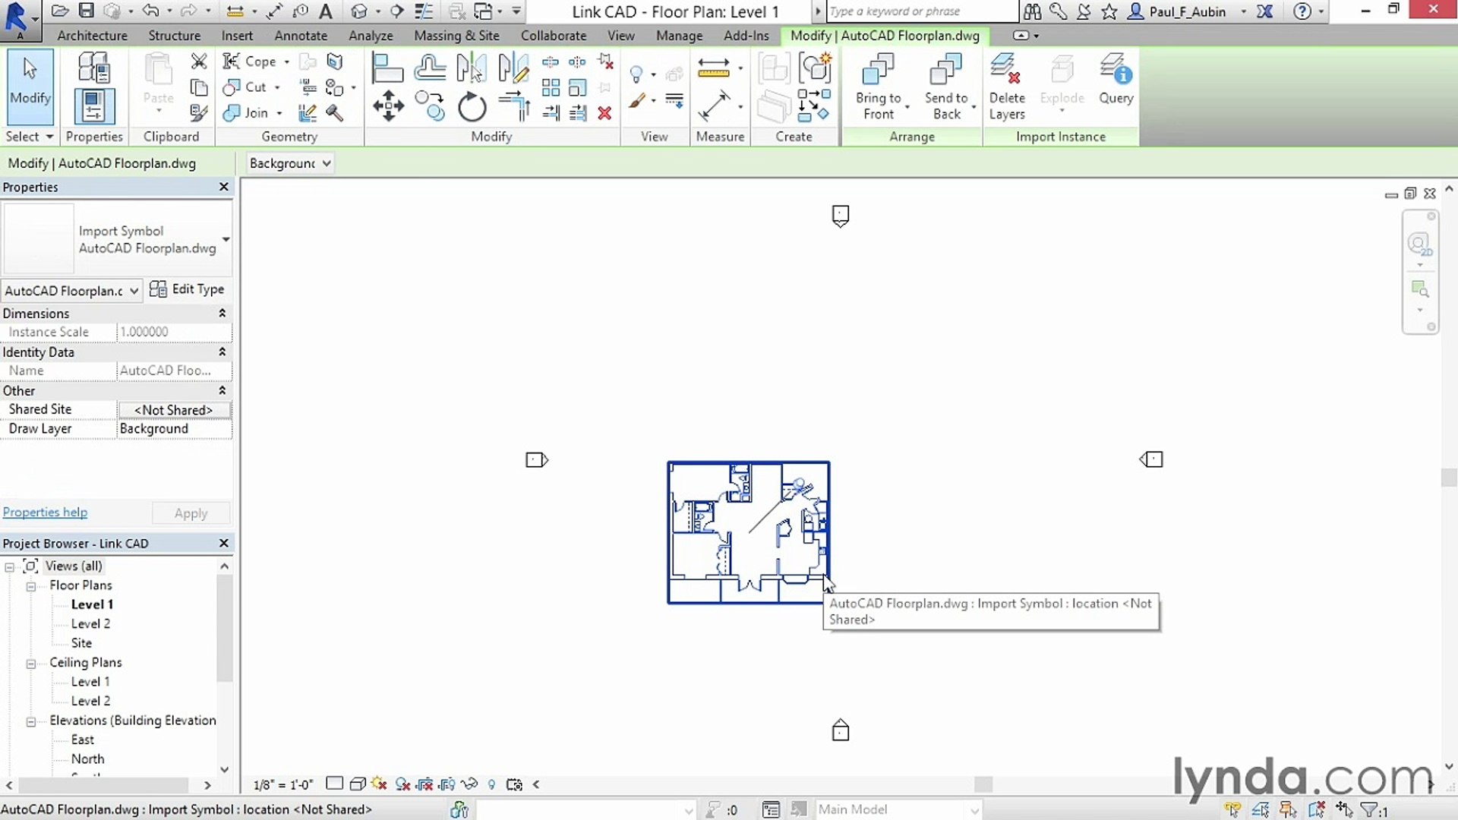The width and height of the screenshot is (1458, 820).
Task: Click the Offset tool icon
Action: click(430, 68)
